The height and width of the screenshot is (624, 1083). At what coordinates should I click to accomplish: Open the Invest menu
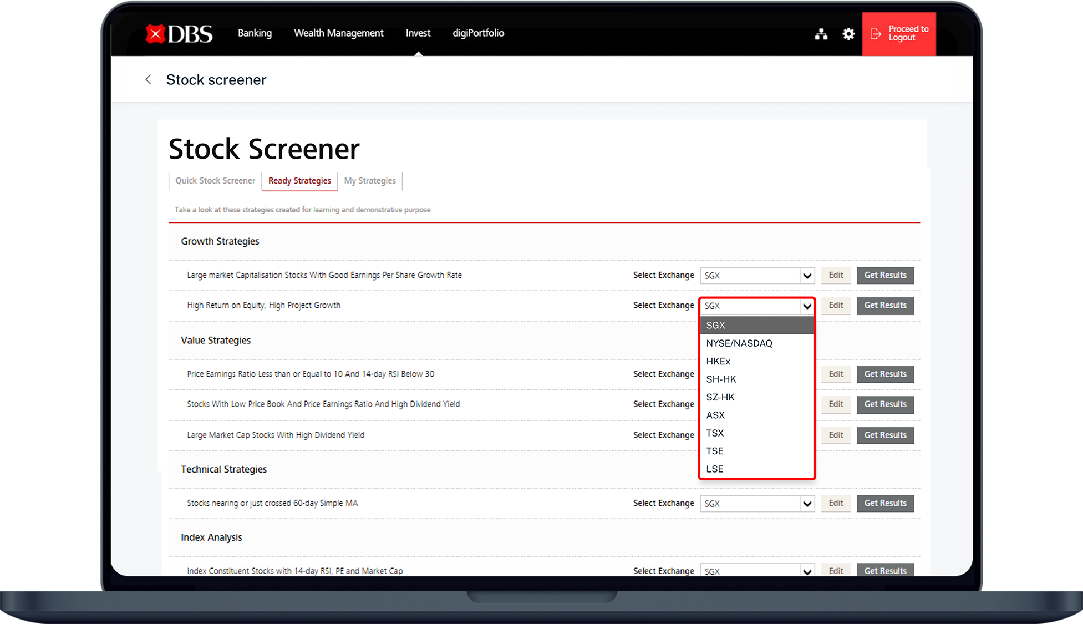pos(418,33)
